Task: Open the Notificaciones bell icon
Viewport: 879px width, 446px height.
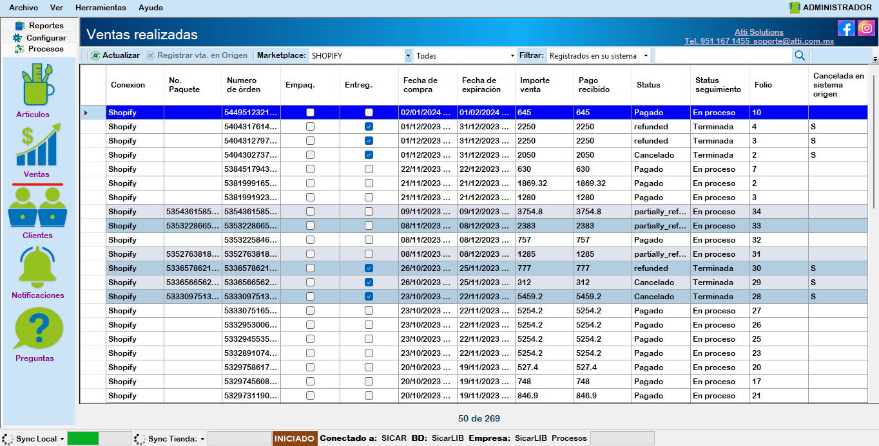Action: [x=37, y=267]
